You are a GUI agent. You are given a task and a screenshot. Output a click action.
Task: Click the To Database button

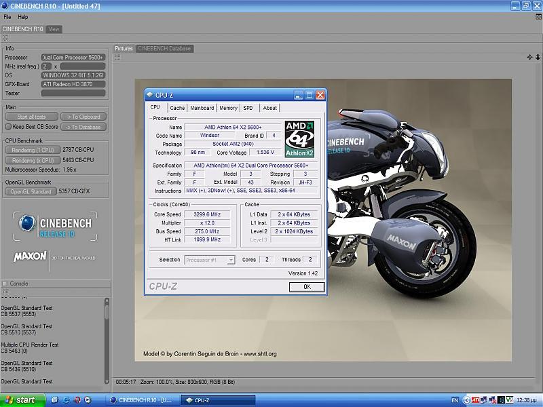(83, 127)
